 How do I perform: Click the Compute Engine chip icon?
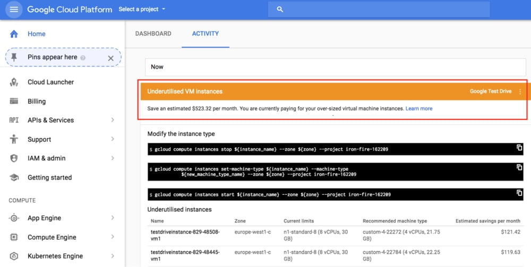14,237
